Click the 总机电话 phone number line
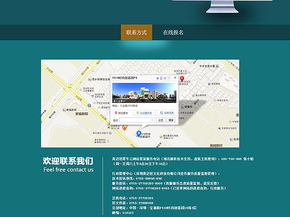Image resolution: width=290 pixels, height=217 pixels. [x=133, y=198]
